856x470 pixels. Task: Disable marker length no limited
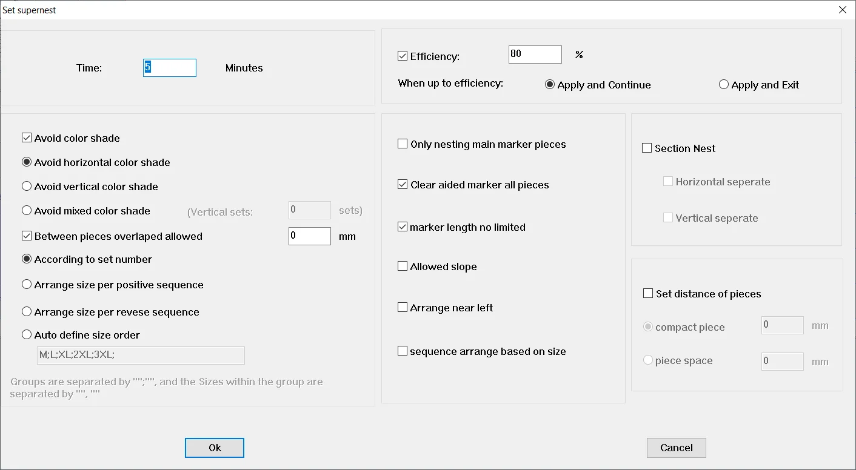tap(403, 227)
